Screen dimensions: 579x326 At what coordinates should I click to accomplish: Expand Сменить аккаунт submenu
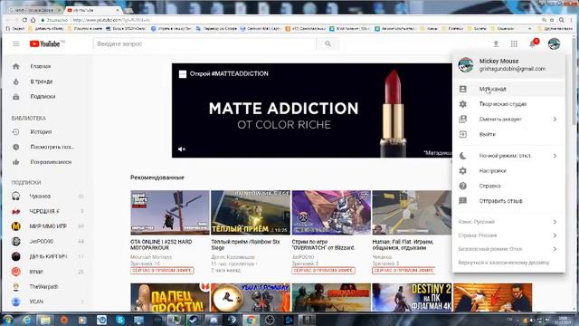508,120
